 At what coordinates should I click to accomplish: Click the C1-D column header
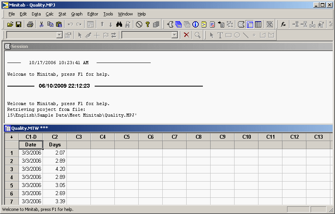point(31,137)
